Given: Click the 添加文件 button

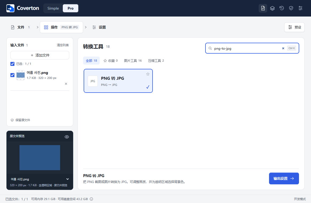Looking at the screenshot, I should coord(40,55).
